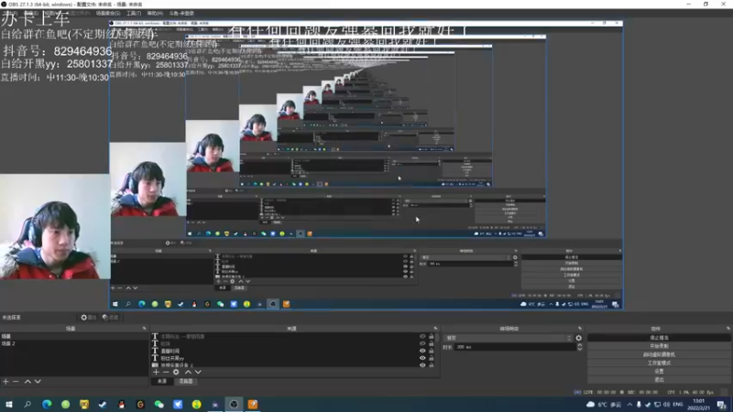The height and width of the screenshot is (412, 733).
Task: Open source properties via sources gear icon
Action: tap(176, 373)
